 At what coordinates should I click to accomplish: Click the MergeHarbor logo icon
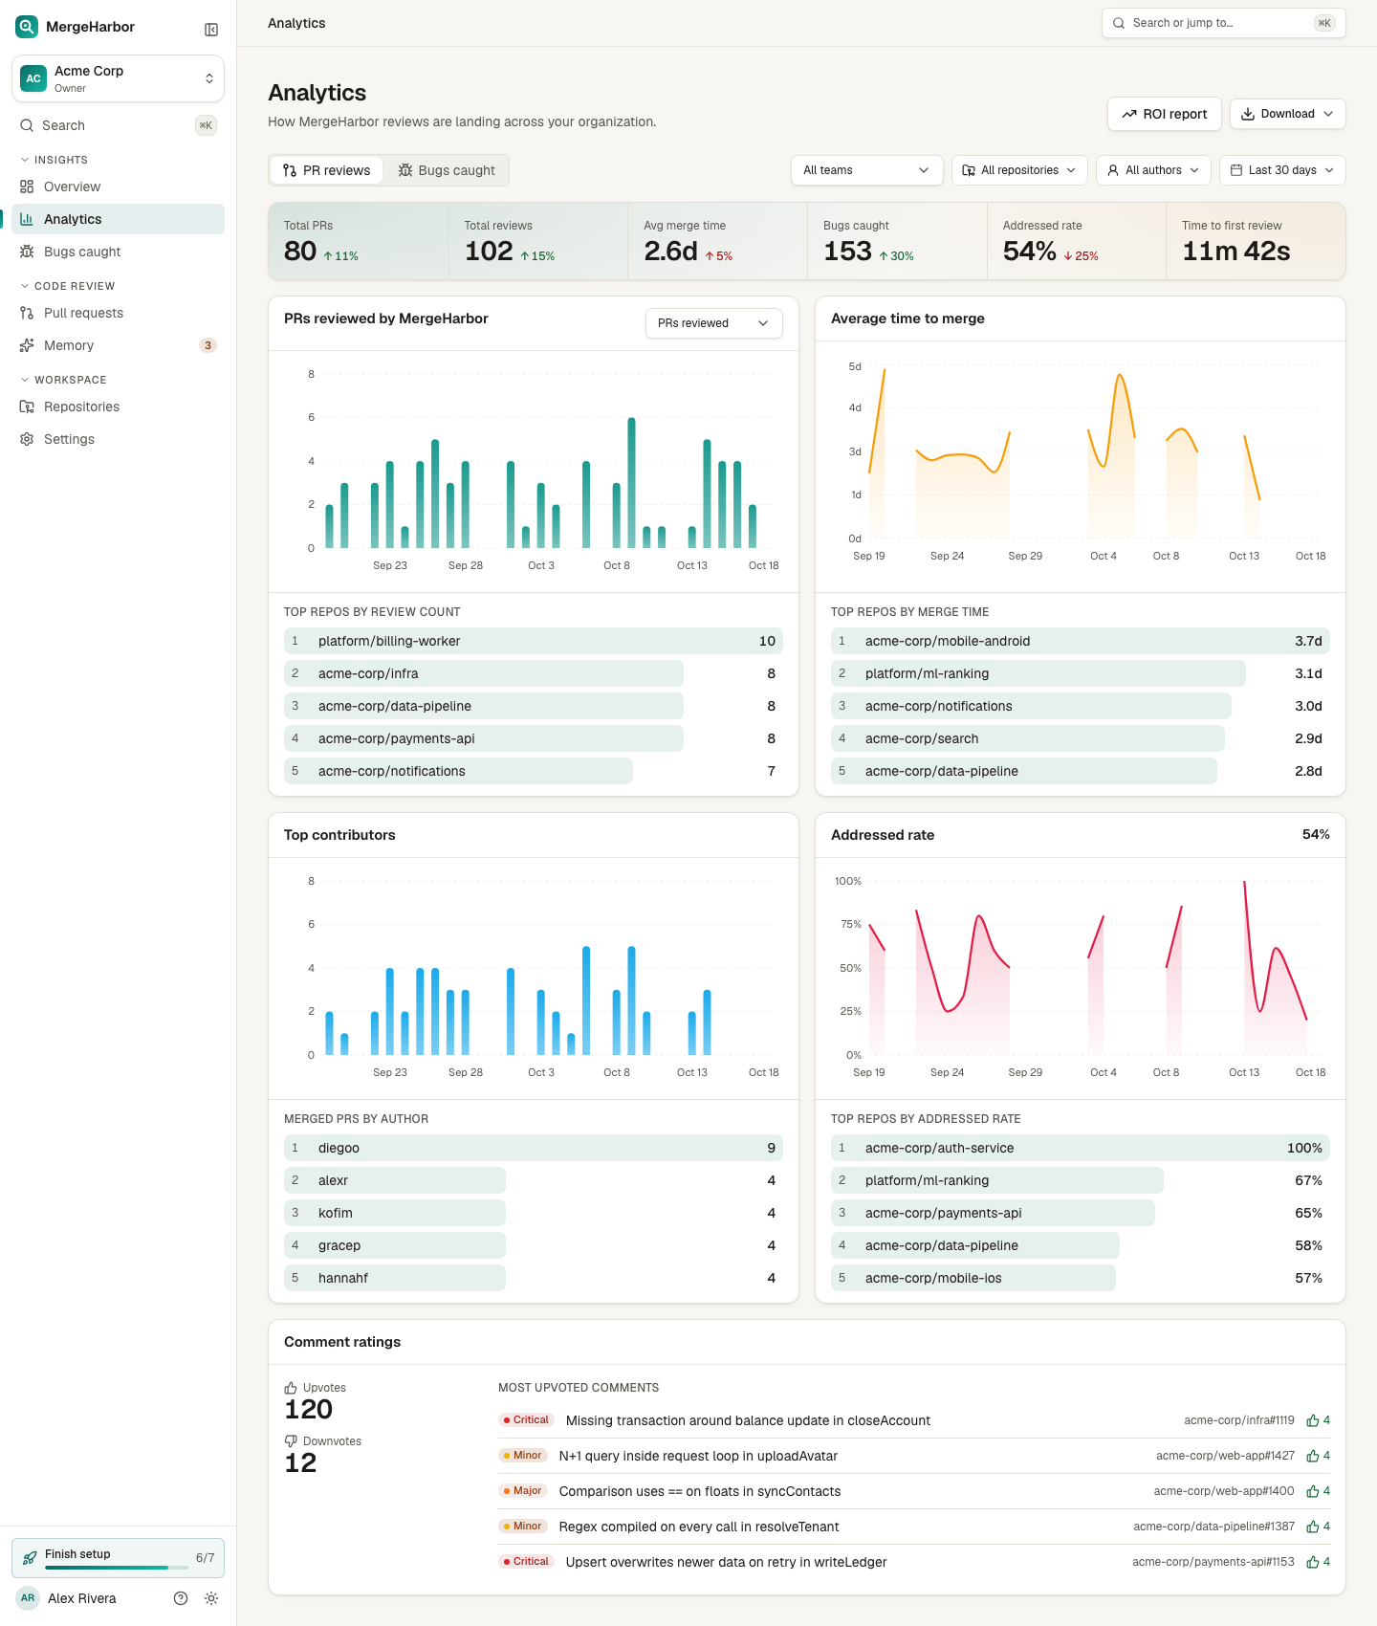click(x=27, y=27)
